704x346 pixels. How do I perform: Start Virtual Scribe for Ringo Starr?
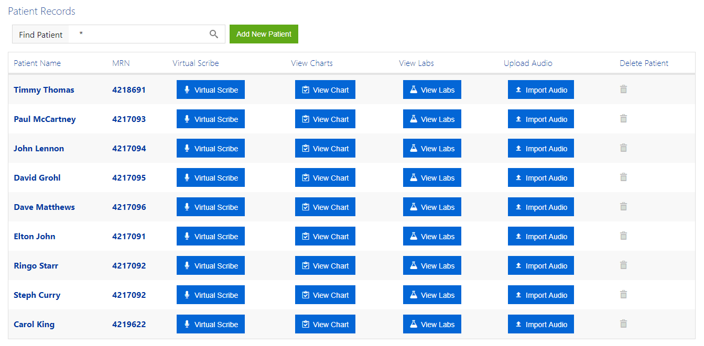point(211,265)
